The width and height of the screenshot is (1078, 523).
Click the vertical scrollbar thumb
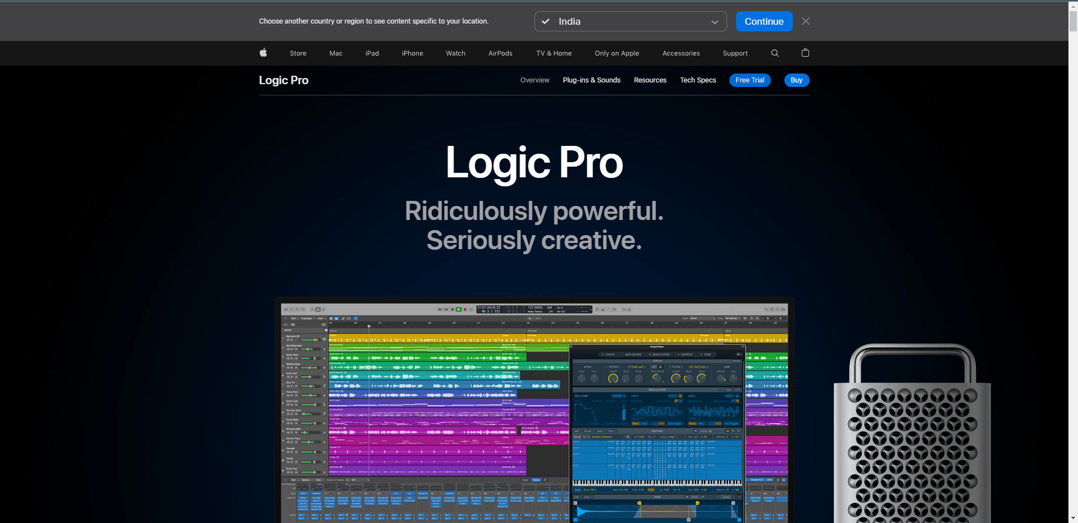click(x=1073, y=21)
